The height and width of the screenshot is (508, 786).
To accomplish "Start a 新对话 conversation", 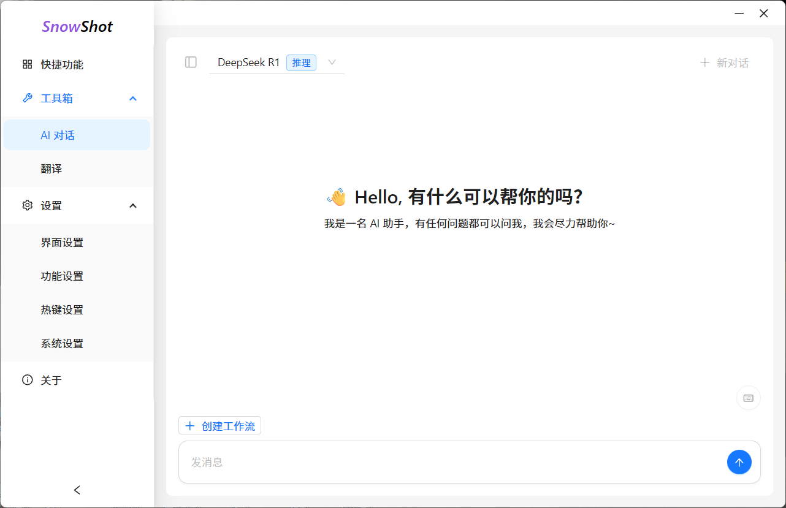I will pos(733,62).
